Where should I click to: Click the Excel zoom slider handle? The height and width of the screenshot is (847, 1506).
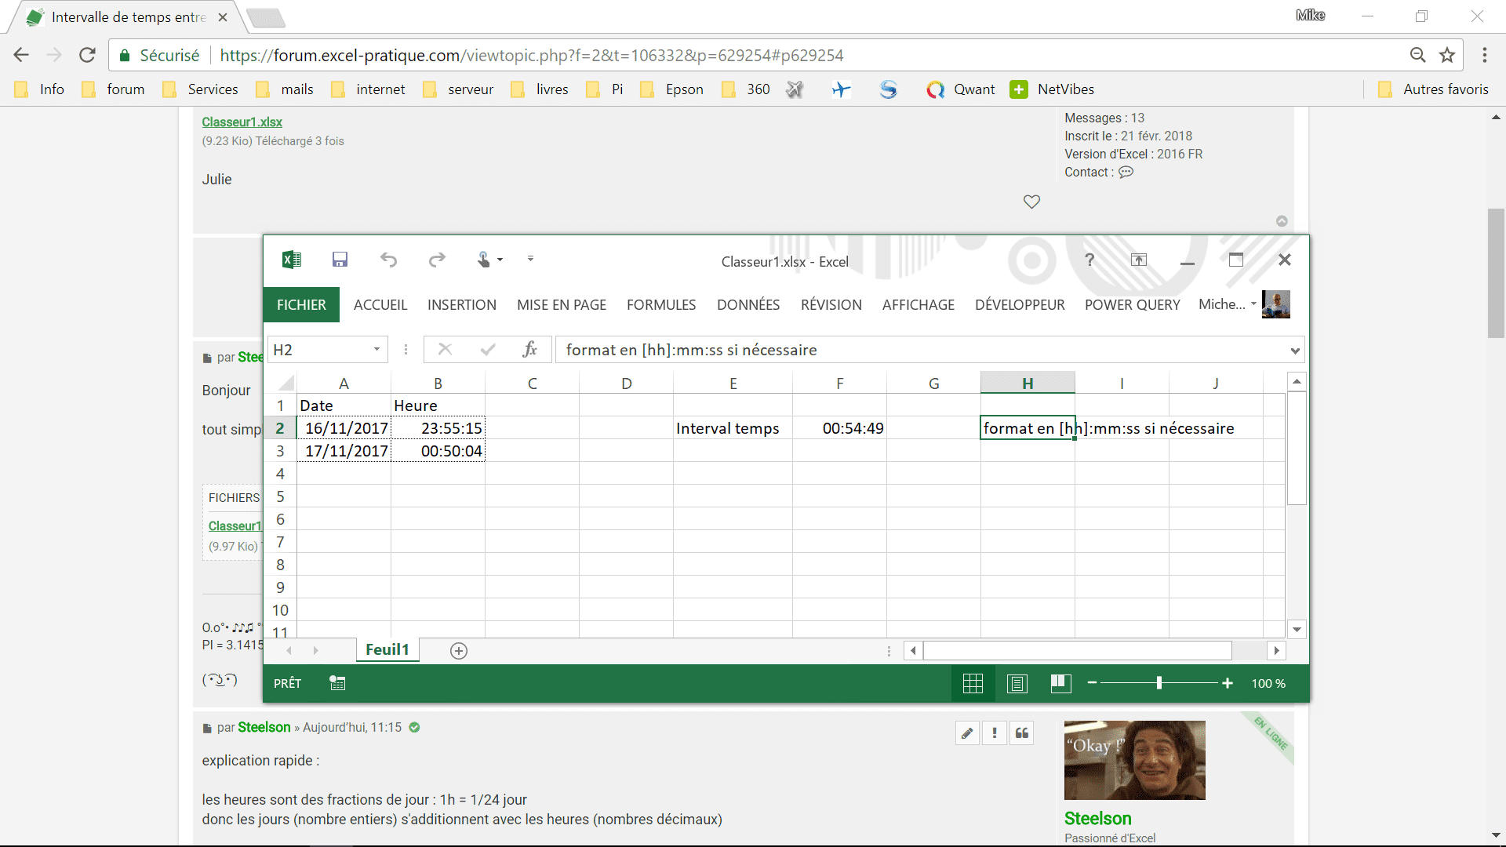point(1159,684)
